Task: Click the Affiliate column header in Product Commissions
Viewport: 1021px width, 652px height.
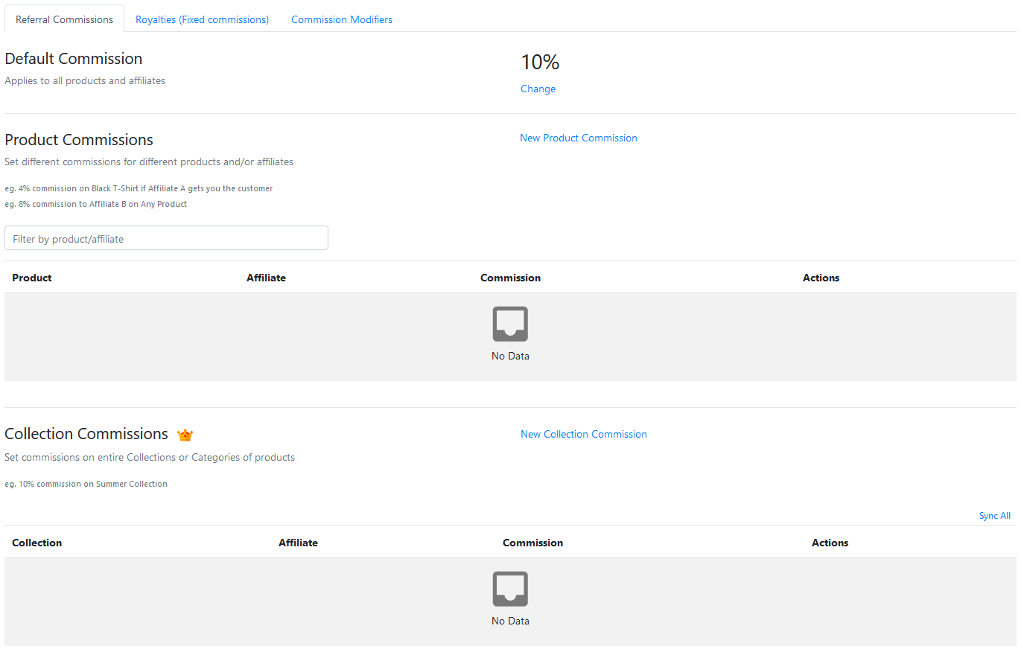Action: [x=266, y=278]
